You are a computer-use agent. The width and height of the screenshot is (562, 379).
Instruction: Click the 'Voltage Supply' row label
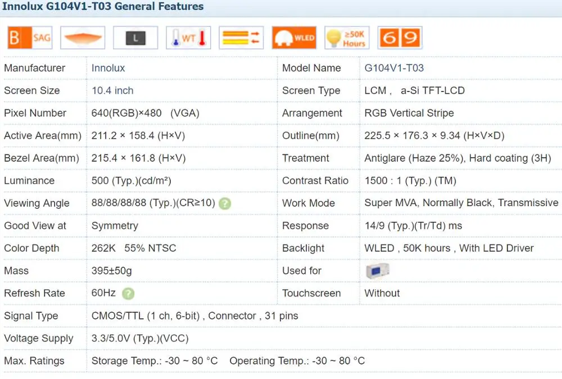point(39,339)
